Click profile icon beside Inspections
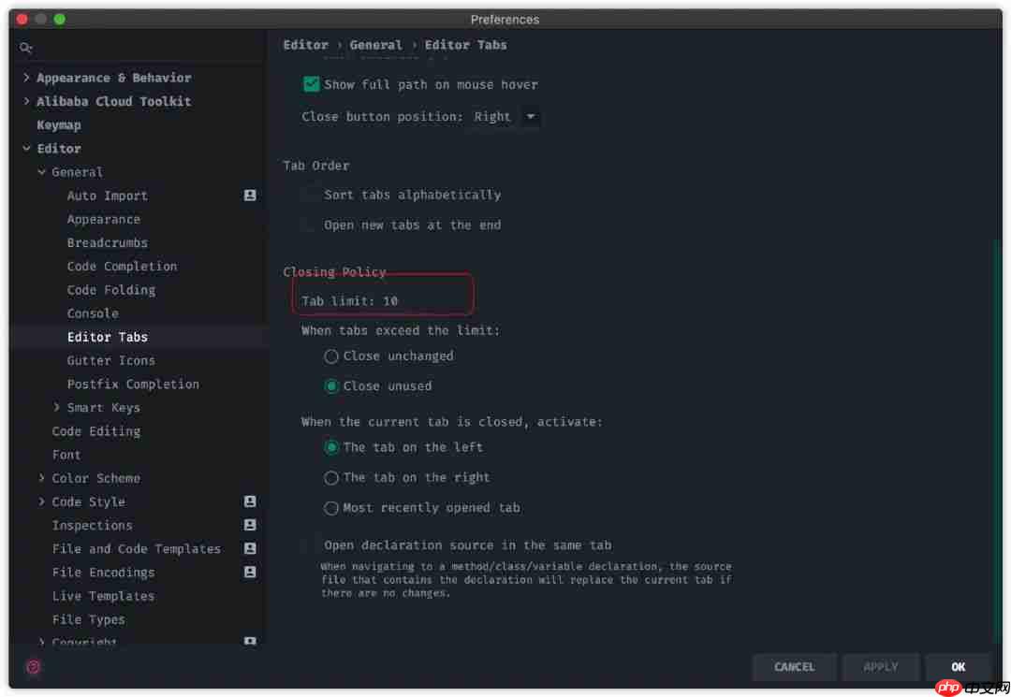The width and height of the screenshot is (1011, 697). coord(250,525)
